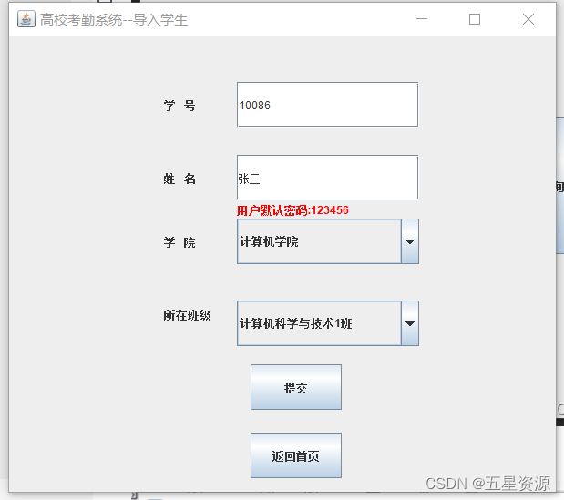Click the 学号 input field containing 10086
Viewport: 564px width, 500px height.
pyautogui.click(x=327, y=105)
